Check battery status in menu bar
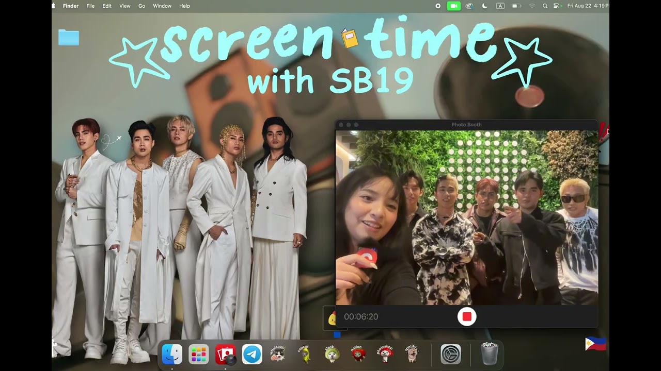661x371 pixels. (516, 6)
